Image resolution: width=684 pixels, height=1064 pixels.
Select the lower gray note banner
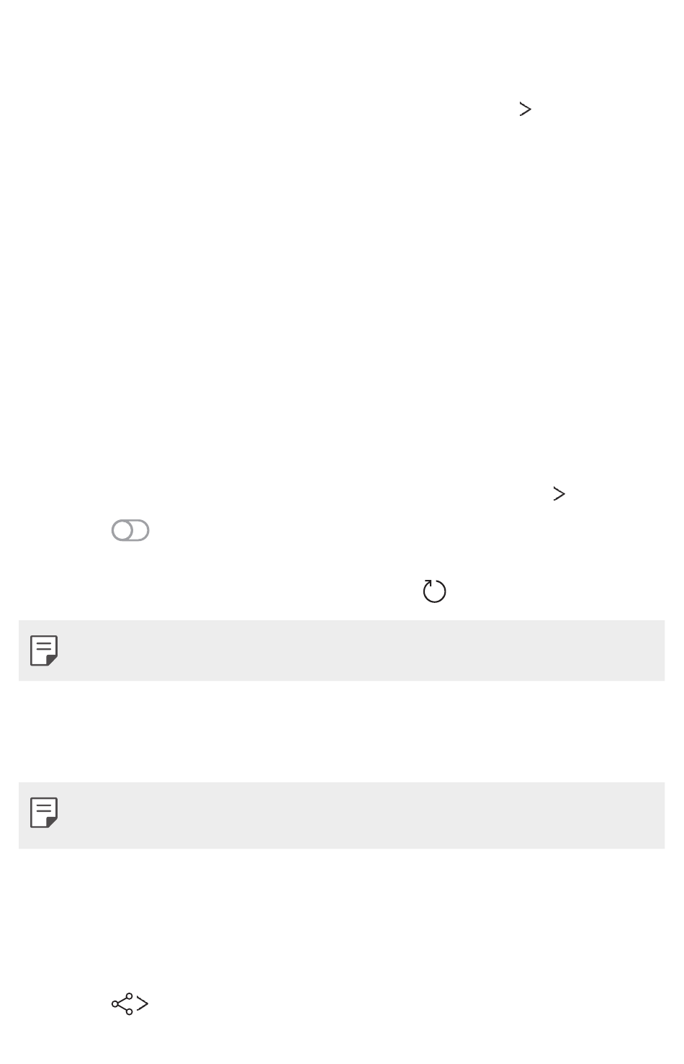coord(341,815)
